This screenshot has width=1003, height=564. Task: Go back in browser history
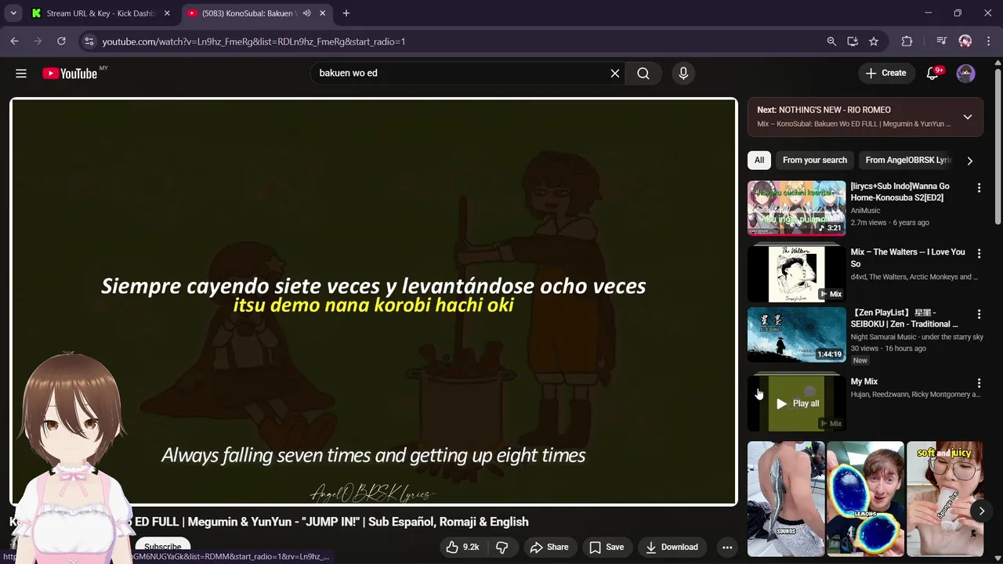[x=15, y=42]
